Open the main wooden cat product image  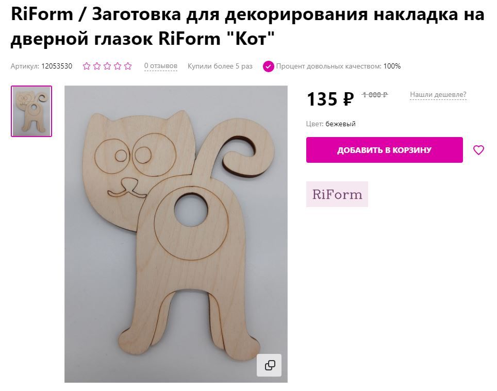coord(176,234)
